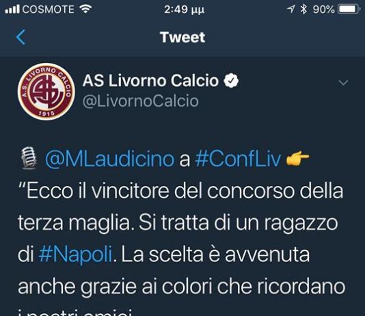Tap the cellular signal bars
365x316 pixels.
pyautogui.click(x=12, y=10)
